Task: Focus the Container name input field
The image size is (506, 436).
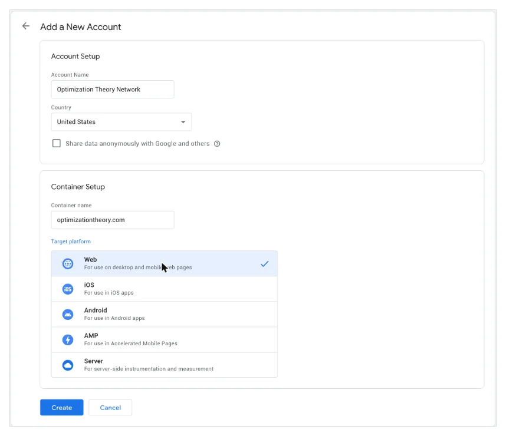Action: 113,220
